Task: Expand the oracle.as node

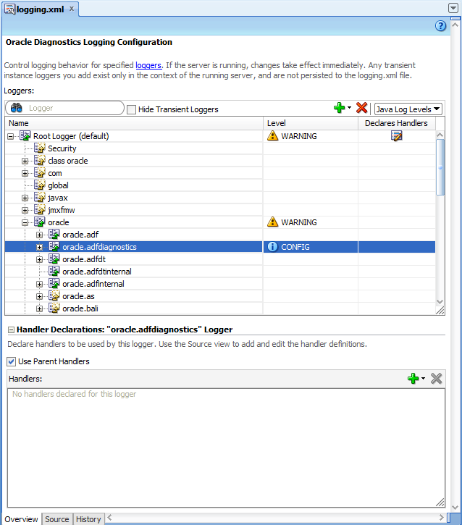Action: 39,297
